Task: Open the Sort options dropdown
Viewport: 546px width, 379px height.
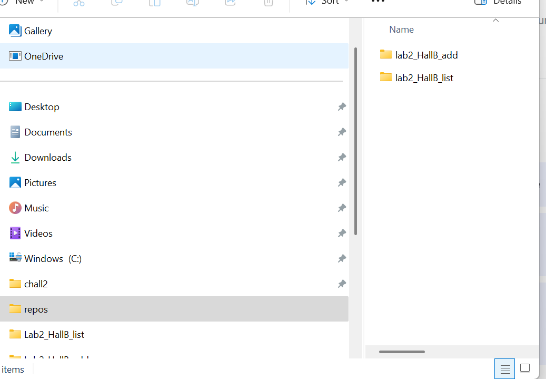Action: [327, 3]
